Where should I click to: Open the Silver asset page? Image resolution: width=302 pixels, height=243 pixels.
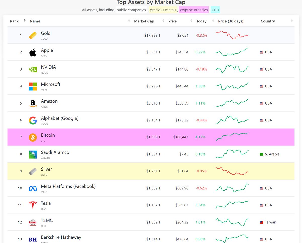pyautogui.click(x=46, y=169)
